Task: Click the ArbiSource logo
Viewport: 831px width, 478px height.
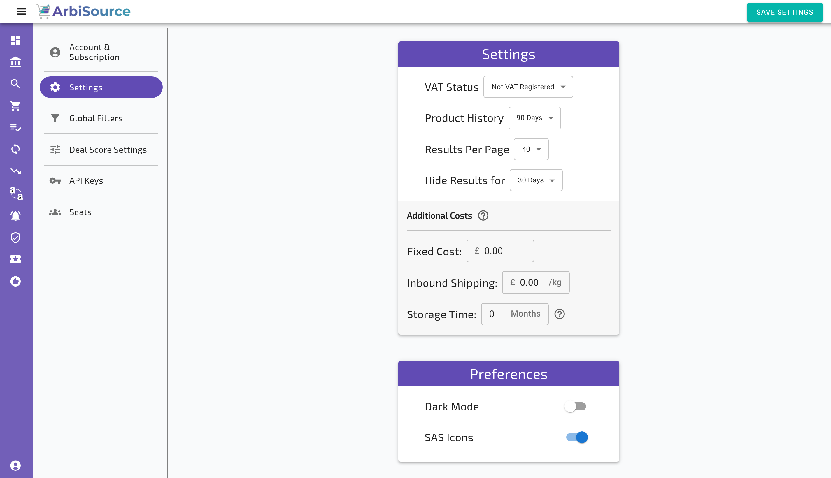Action: coord(83,11)
